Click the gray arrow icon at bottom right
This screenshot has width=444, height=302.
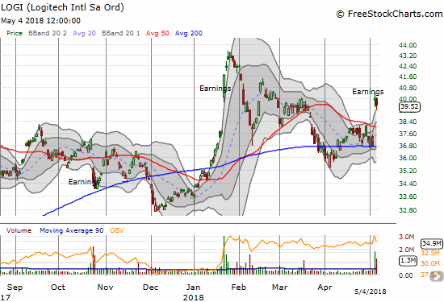point(437,275)
